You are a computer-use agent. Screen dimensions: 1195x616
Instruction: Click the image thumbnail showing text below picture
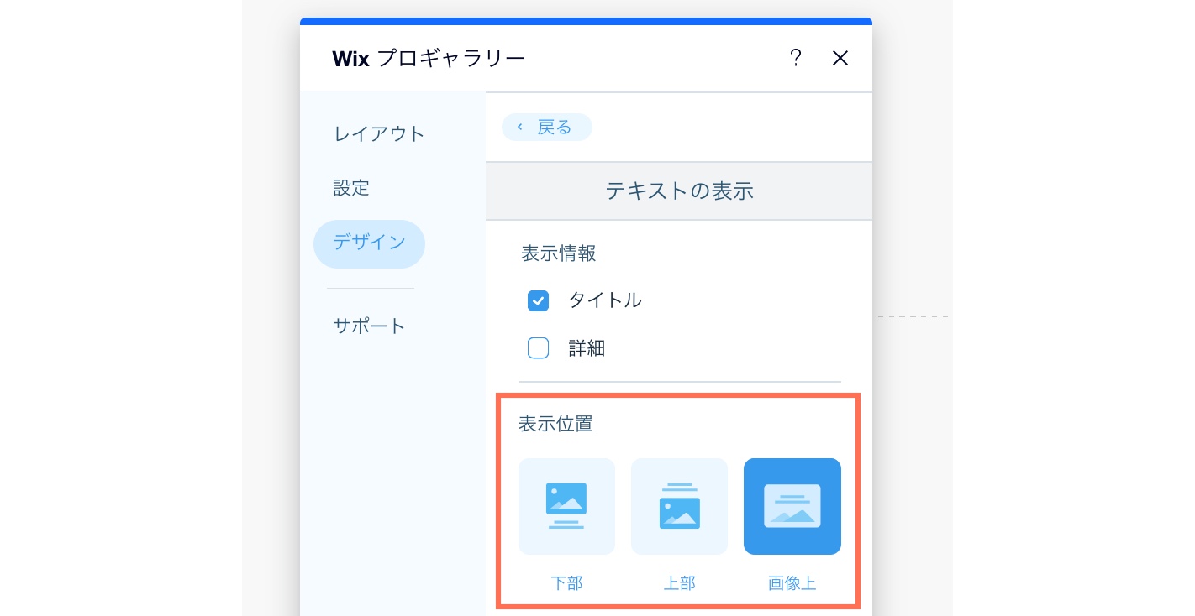566,506
